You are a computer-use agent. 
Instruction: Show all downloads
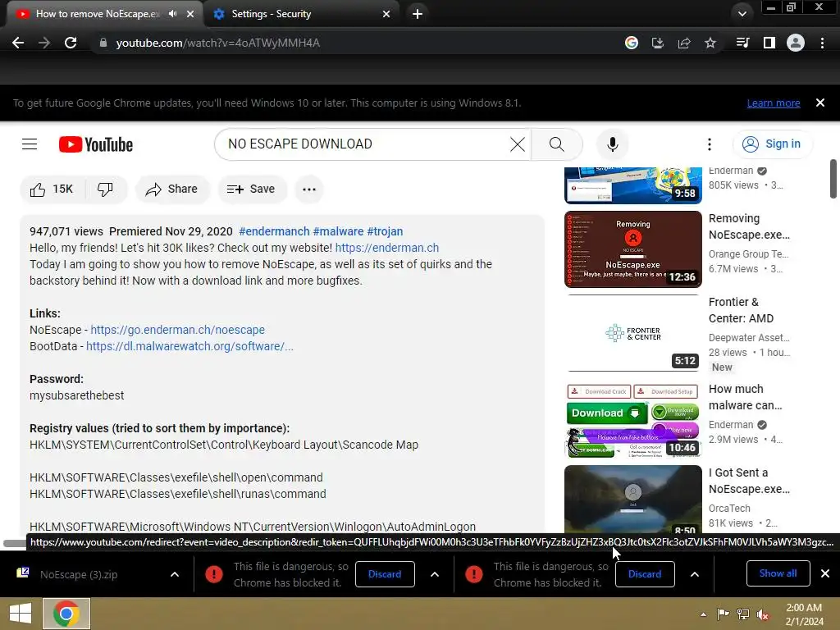pos(778,573)
